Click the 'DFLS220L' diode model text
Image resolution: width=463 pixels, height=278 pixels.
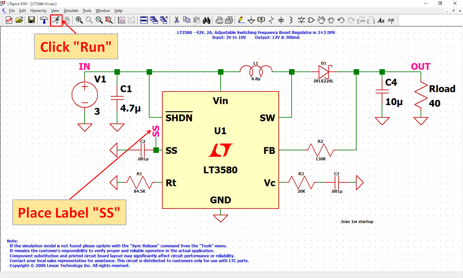pos(324,81)
